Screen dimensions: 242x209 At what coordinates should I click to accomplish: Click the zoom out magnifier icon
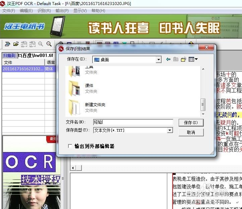click(49, 44)
